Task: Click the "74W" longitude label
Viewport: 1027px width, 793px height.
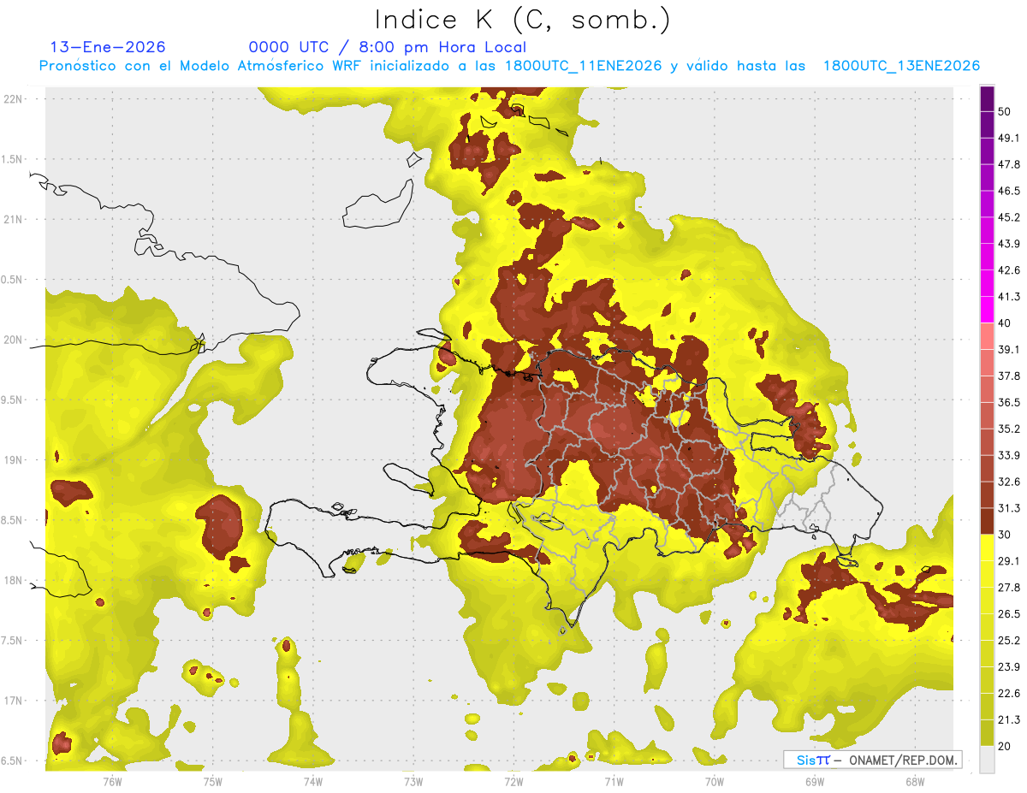Action: coord(312,781)
